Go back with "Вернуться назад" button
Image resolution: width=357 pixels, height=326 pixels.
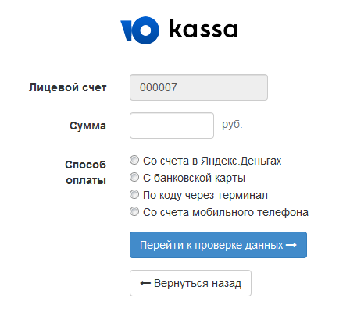191,283
